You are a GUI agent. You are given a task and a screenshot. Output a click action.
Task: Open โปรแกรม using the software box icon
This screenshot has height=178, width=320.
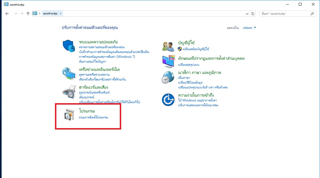69,115
